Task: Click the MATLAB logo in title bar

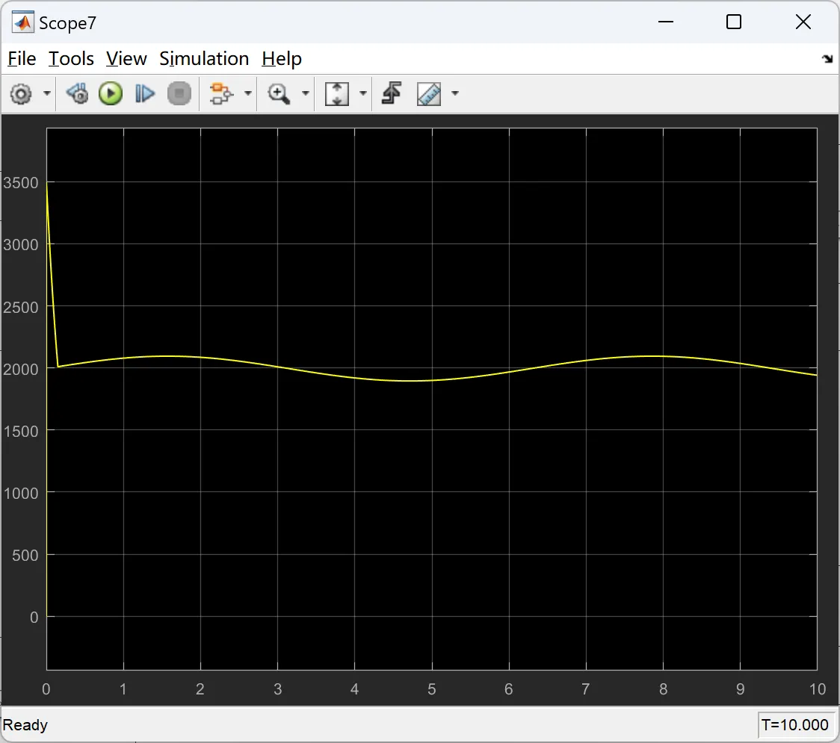Action: click(x=22, y=22)
